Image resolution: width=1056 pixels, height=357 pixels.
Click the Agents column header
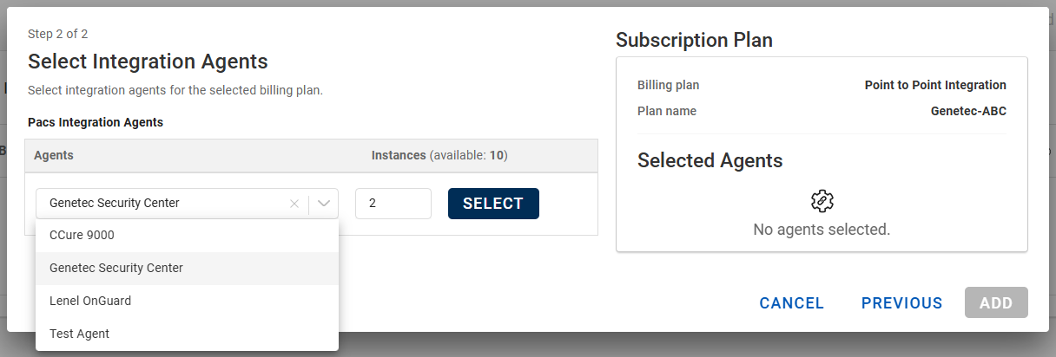click(54, 156)
